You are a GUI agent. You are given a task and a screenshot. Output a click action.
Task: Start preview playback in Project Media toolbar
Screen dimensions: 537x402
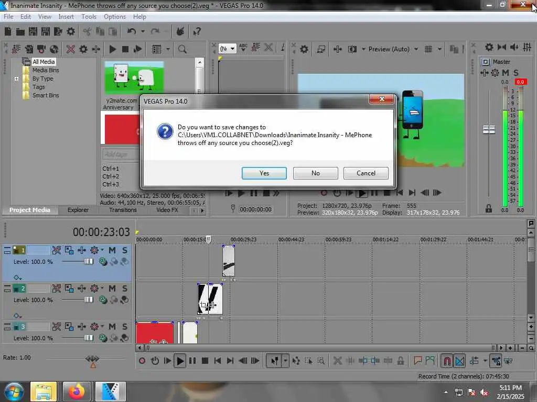[x=112, y=49]
